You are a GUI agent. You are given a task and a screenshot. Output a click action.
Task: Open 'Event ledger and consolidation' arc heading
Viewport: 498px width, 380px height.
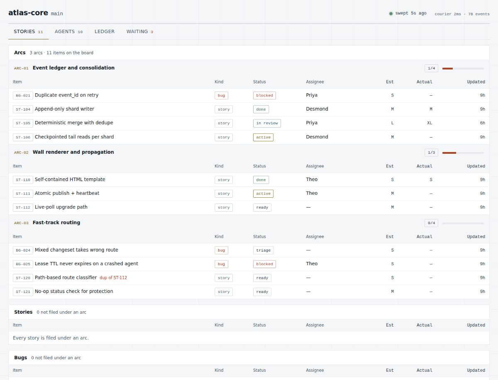pos(73,68)
